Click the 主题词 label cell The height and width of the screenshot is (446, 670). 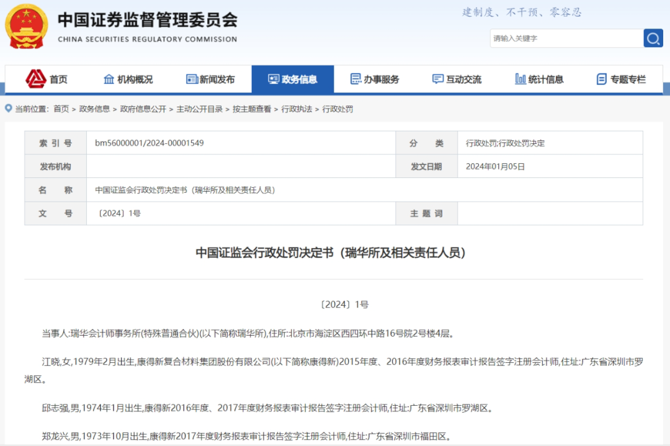tap(426, 213)
